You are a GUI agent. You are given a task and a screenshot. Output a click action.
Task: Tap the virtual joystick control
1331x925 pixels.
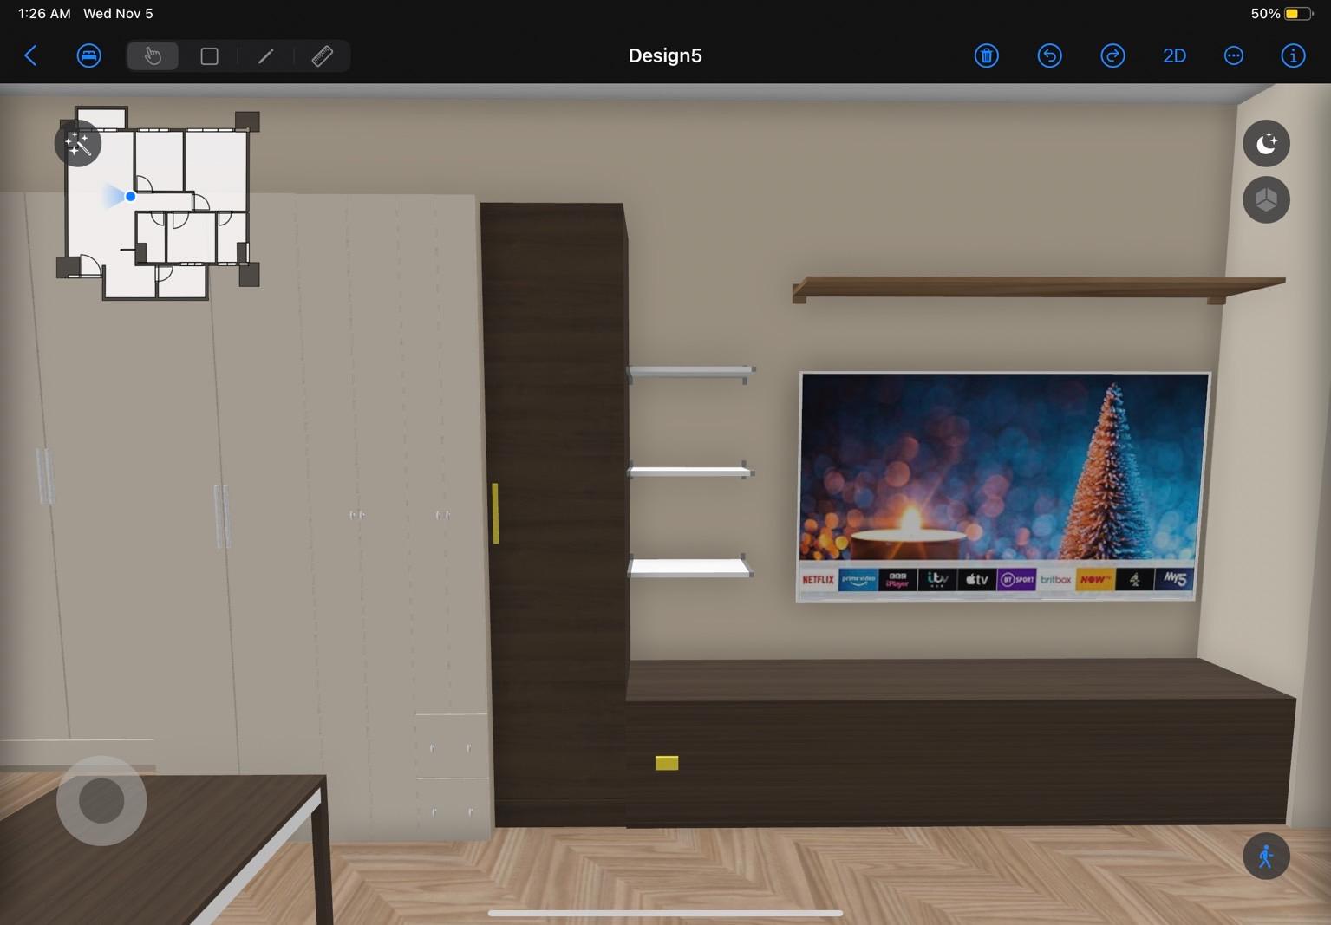click(x=101, y=800)
